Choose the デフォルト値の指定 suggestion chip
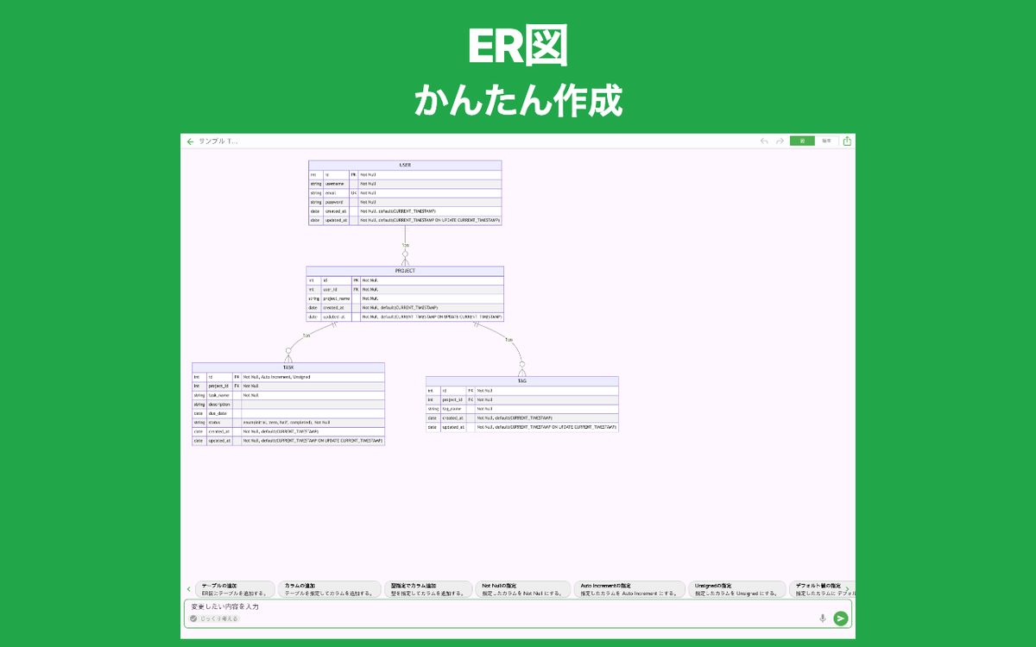 tap(822, 589)
